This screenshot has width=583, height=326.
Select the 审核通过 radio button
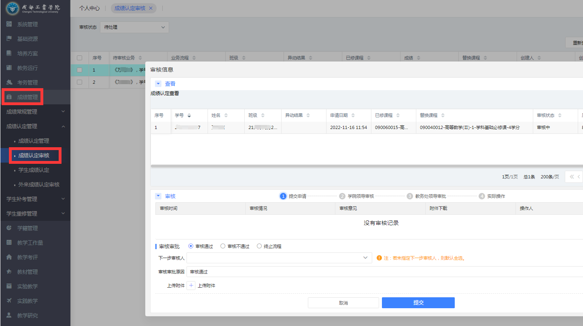[191, 246]
